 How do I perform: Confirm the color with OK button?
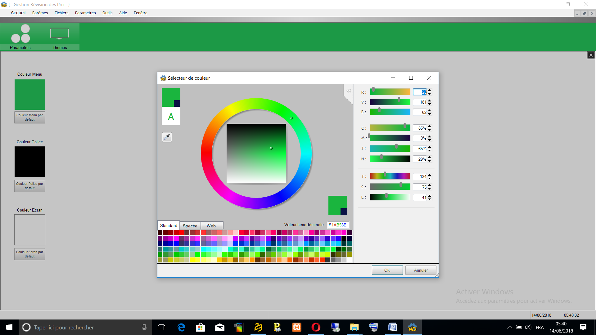387,270
